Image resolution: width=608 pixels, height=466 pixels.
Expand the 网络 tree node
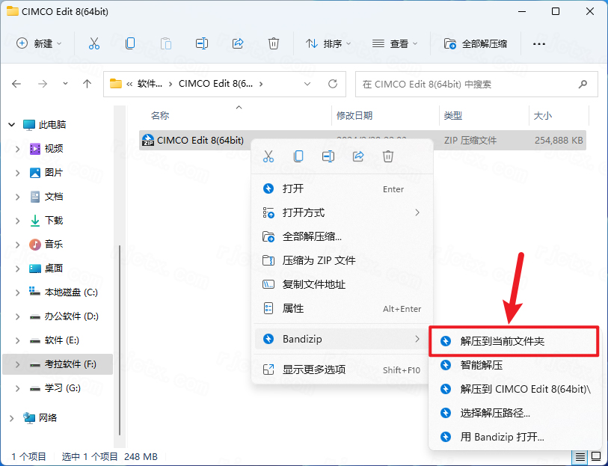pos(12,418)
